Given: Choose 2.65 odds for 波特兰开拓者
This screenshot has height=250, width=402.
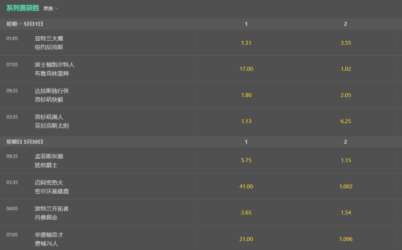Looking at the screenshot, I should point(246,213).
